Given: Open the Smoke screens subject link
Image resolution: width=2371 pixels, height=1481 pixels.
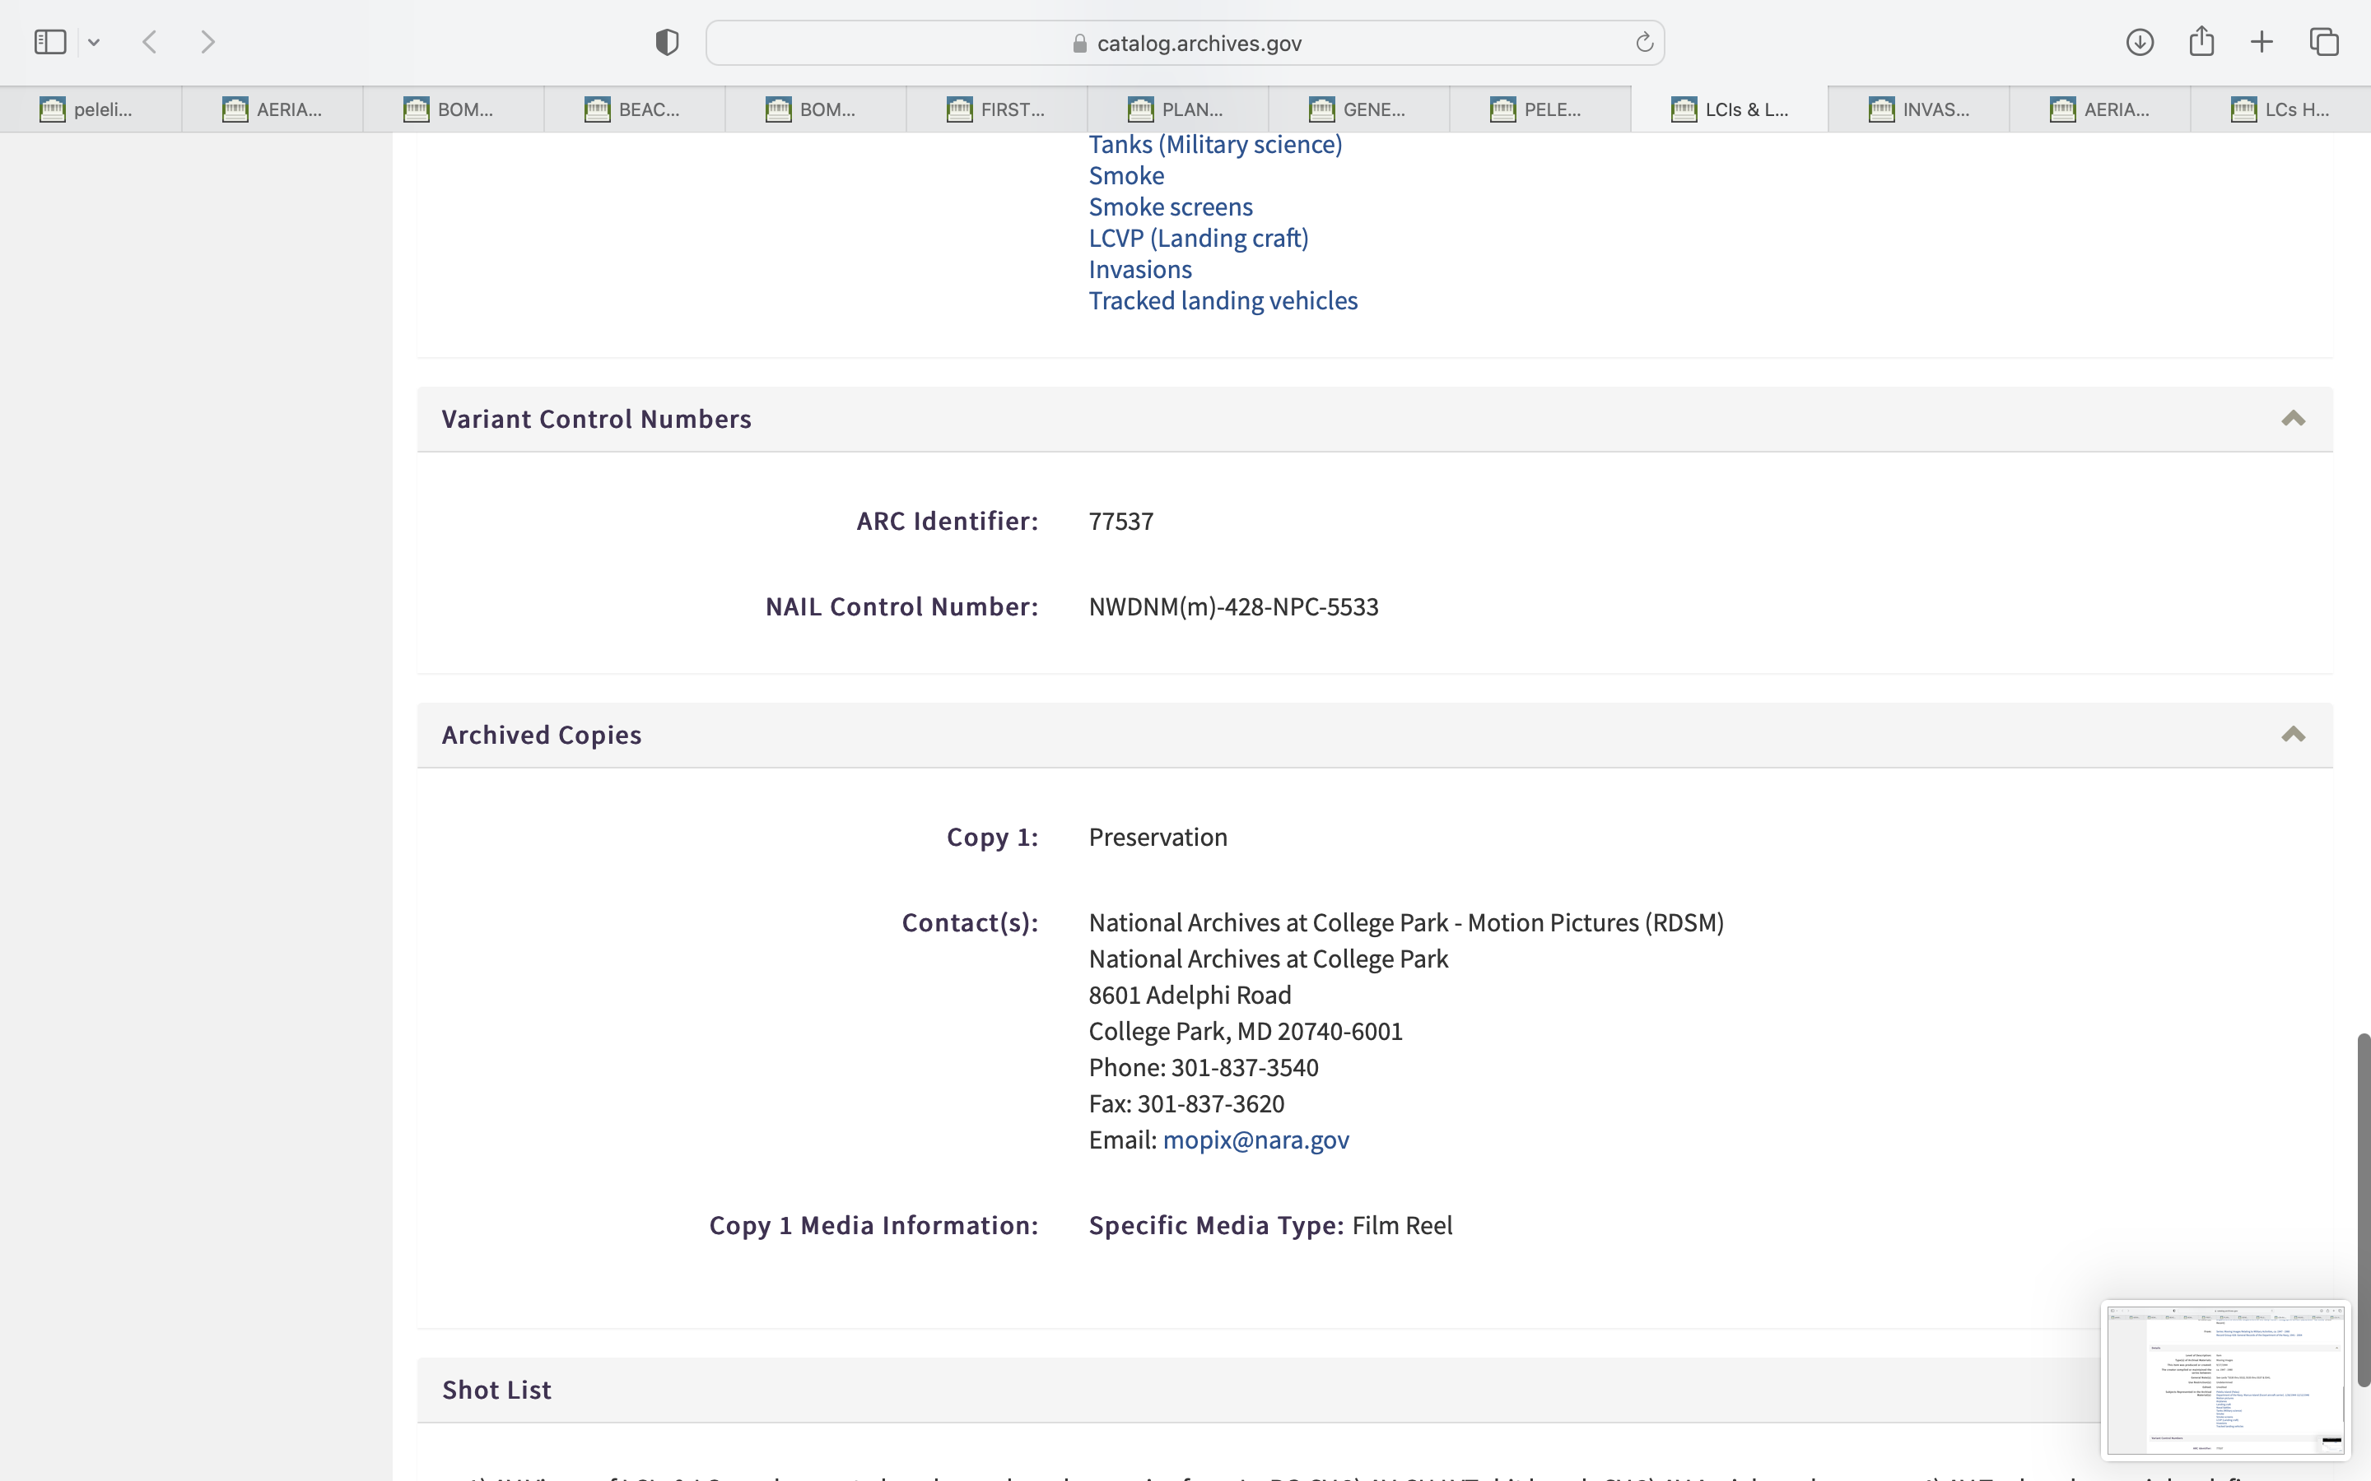Looking at the screenshot, I should coord(1170,207).
